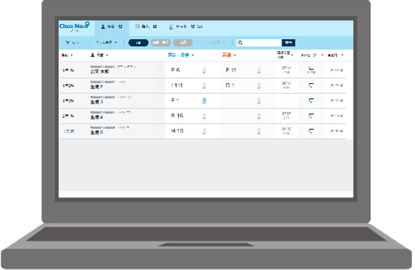Click the battery icon next to the F 11 score
Image resolution: width=415 pixels, height=270 pixels.
click(259, 70)
